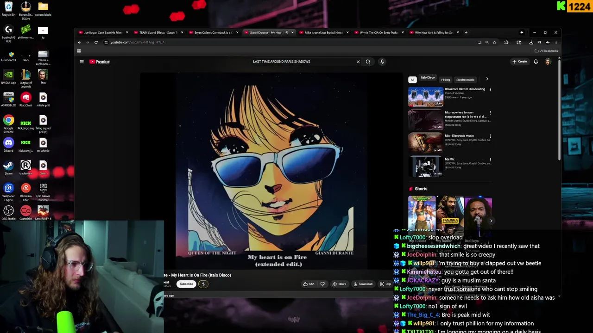Open Breakcore mix for Dissociating thumbnail

tap(425, 97)
